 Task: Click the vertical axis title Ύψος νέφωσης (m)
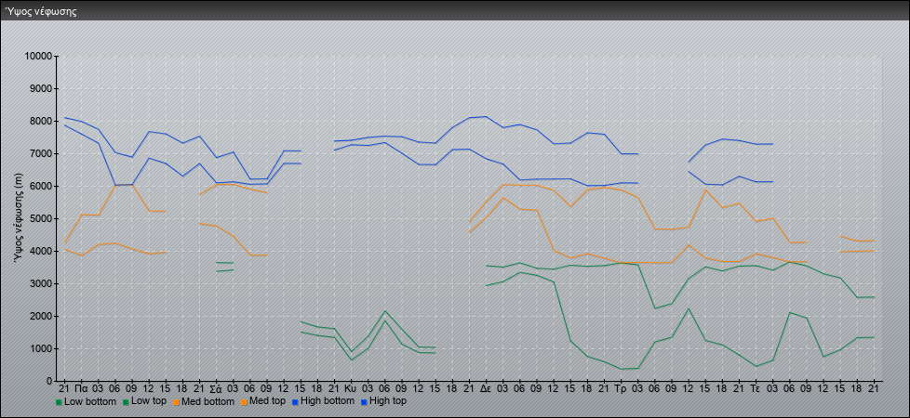click(x=19, y=218)
